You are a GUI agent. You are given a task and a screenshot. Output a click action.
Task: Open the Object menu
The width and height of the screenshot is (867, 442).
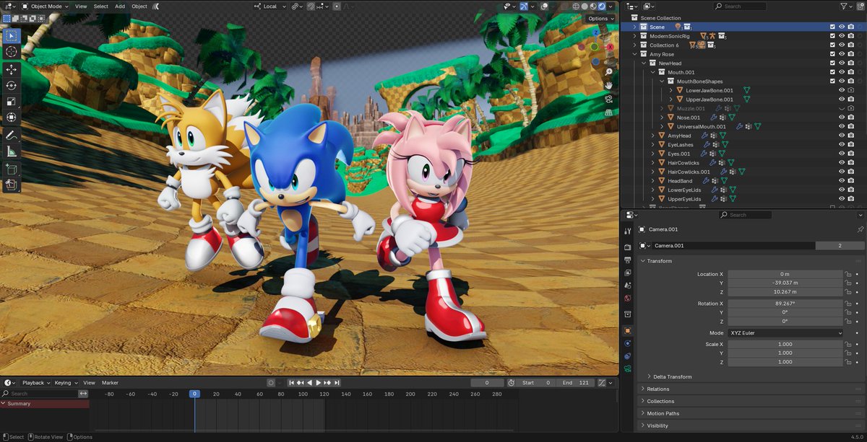coord(139,6)
